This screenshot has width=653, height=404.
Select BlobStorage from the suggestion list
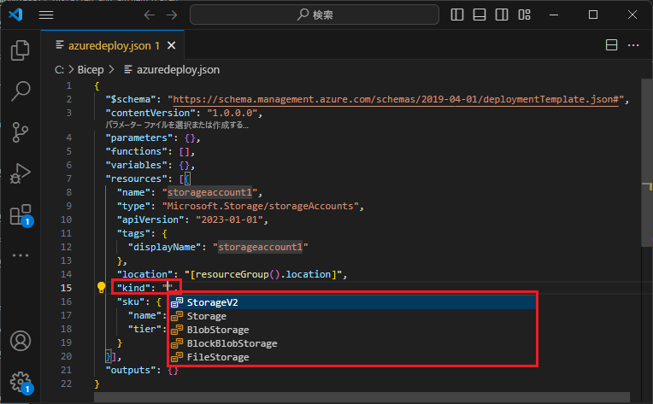pos(353,330)
